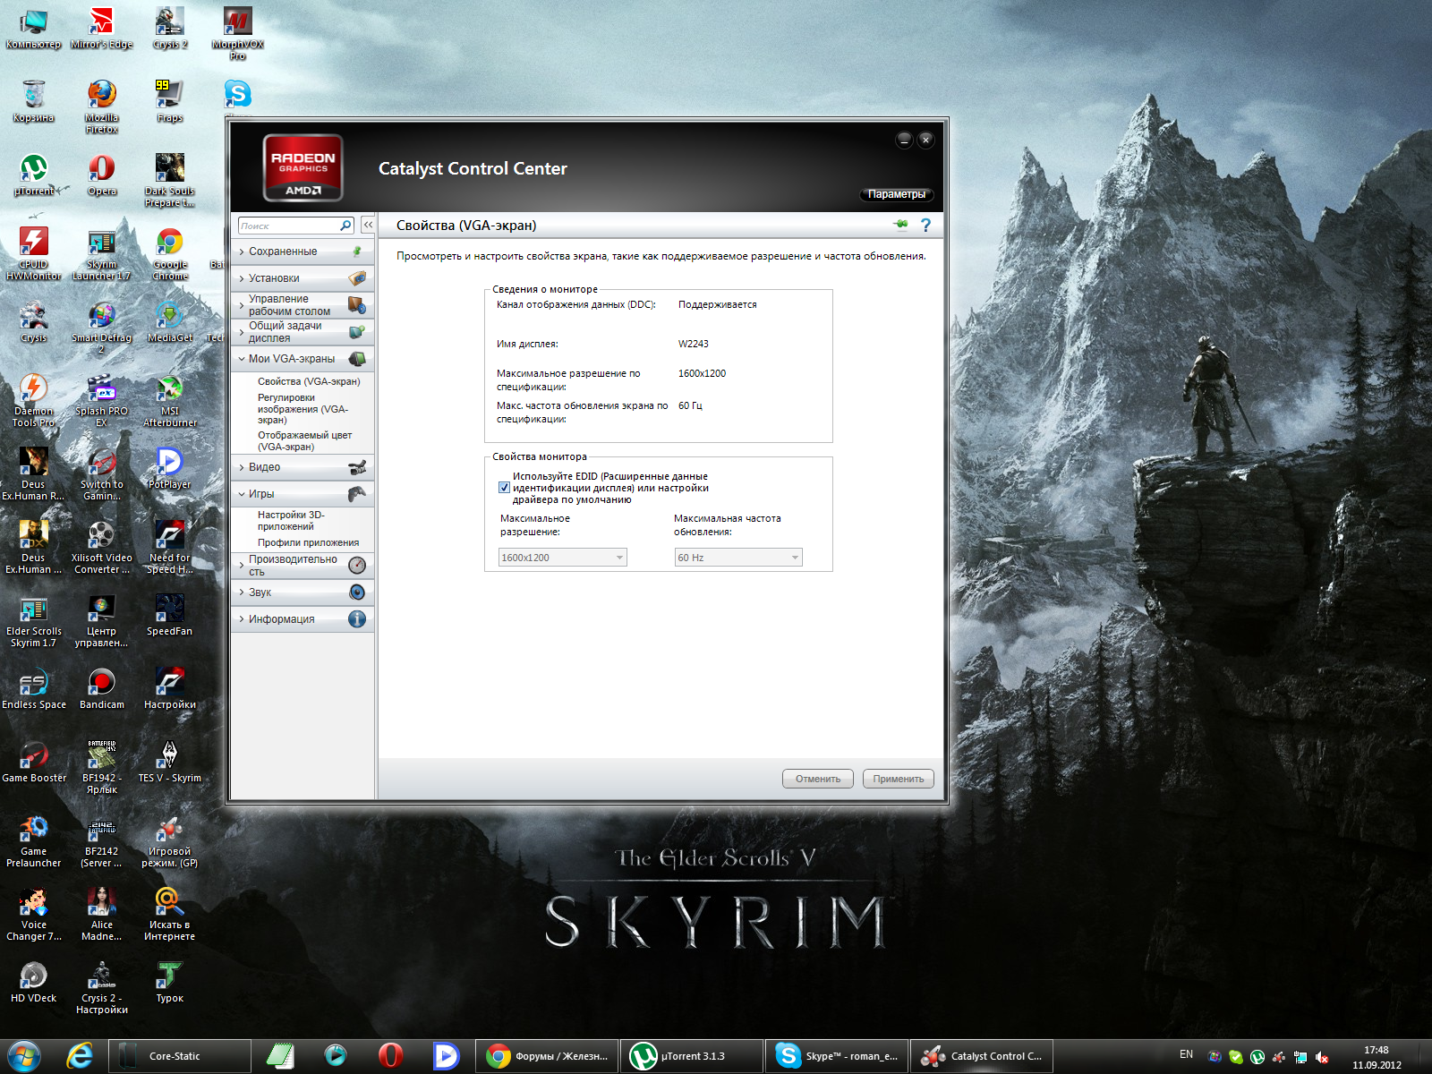
Task: Open Google Chrome desktop shortcut
Action: [170, 253]
